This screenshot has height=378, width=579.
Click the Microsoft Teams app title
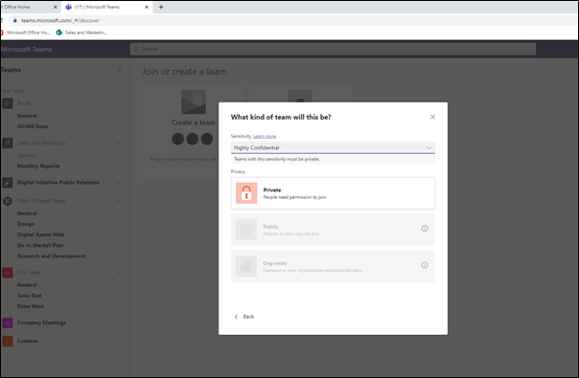click(x=26, y=50)
